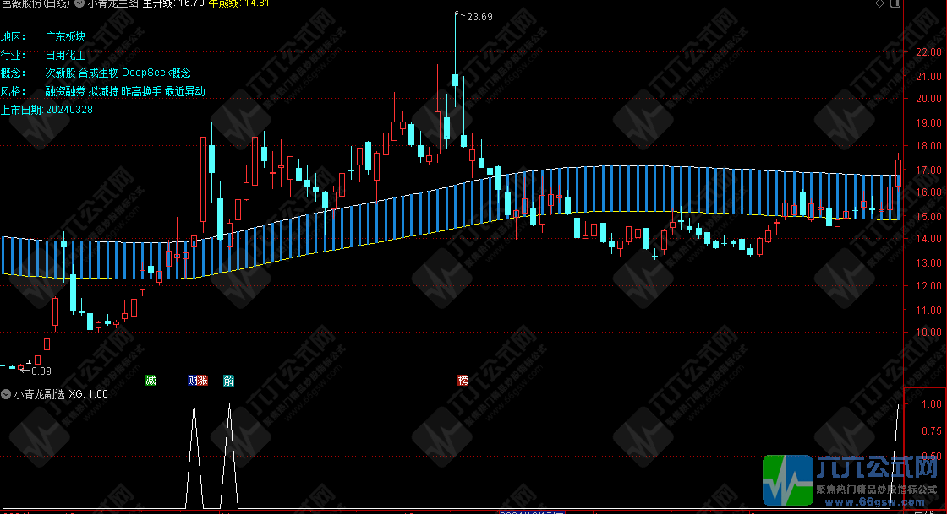Click the 融资融券 style tag
This screenshot has width=947, height=514.
[65, 91]
